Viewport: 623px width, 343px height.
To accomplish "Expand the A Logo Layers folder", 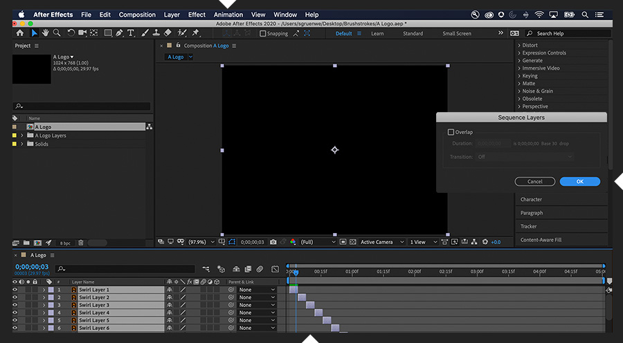I will coord(22,136).
